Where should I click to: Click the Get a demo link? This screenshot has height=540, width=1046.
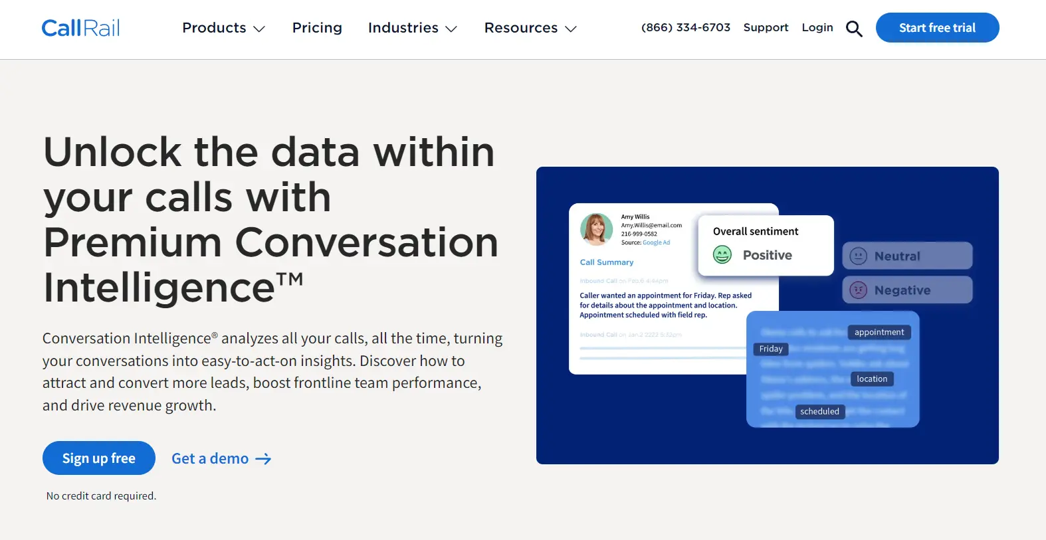point(221,458)
